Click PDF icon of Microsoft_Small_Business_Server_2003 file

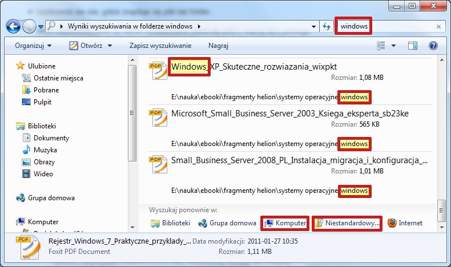(158, 118)
